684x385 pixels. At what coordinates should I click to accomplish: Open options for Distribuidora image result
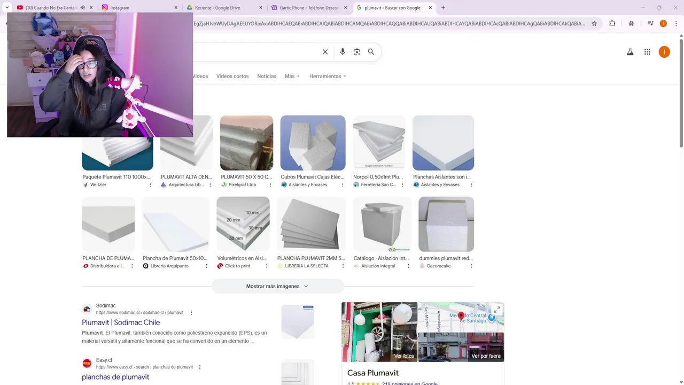pos(132,266)
